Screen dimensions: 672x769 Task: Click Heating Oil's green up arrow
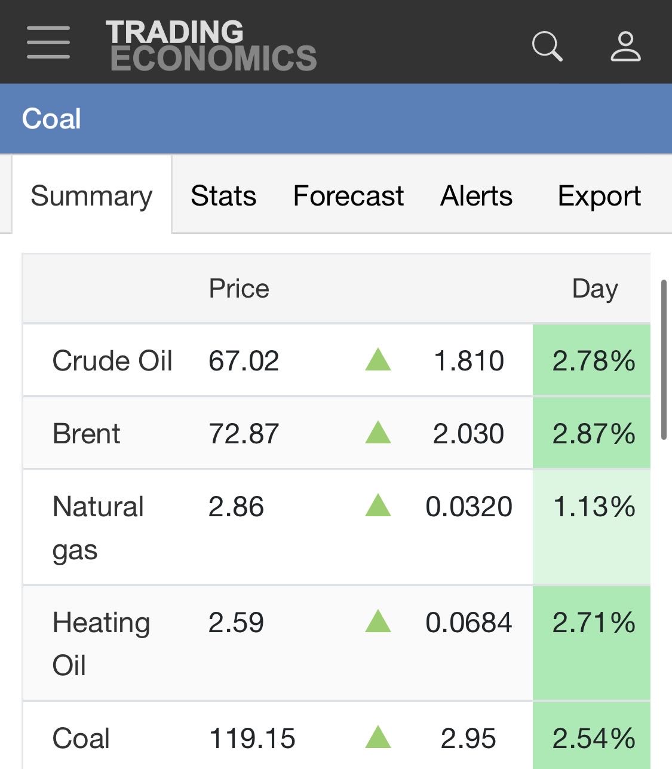pyautogui.click(x=378, y=622)
